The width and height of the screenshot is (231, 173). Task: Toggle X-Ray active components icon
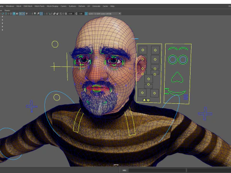pyautogui.click(x=58, y=13)
